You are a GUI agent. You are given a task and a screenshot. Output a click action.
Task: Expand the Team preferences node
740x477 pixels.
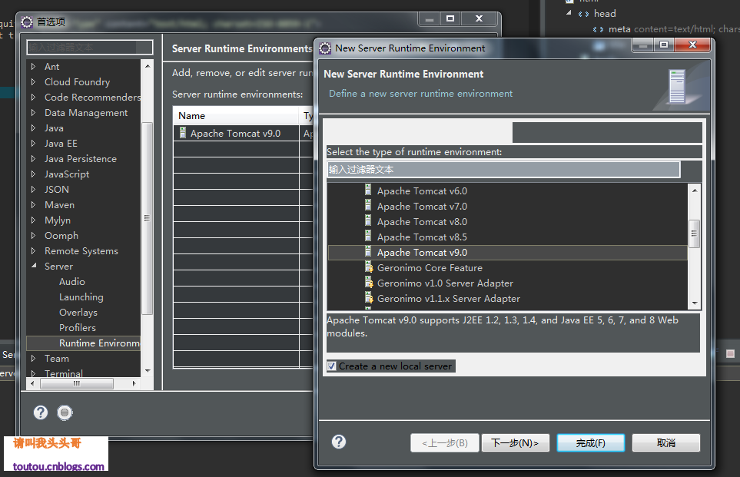coord(34,358)
